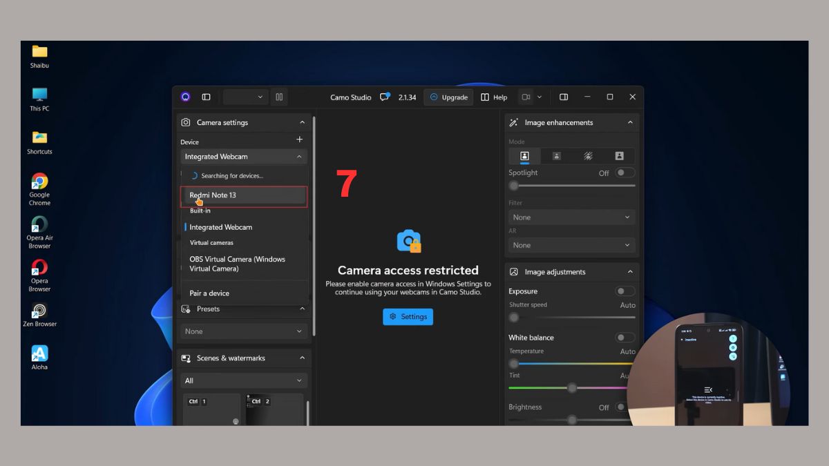This screenshot has width=829, height=466.
Task: Open the empty dropdown in the title bar
Action: point(245,97)
